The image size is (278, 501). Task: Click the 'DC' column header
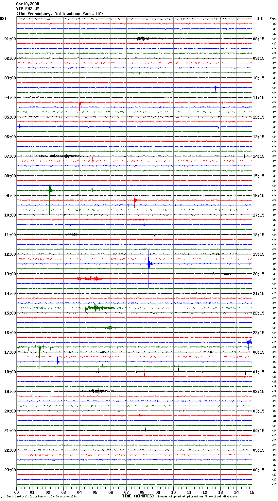pos(271,18)
